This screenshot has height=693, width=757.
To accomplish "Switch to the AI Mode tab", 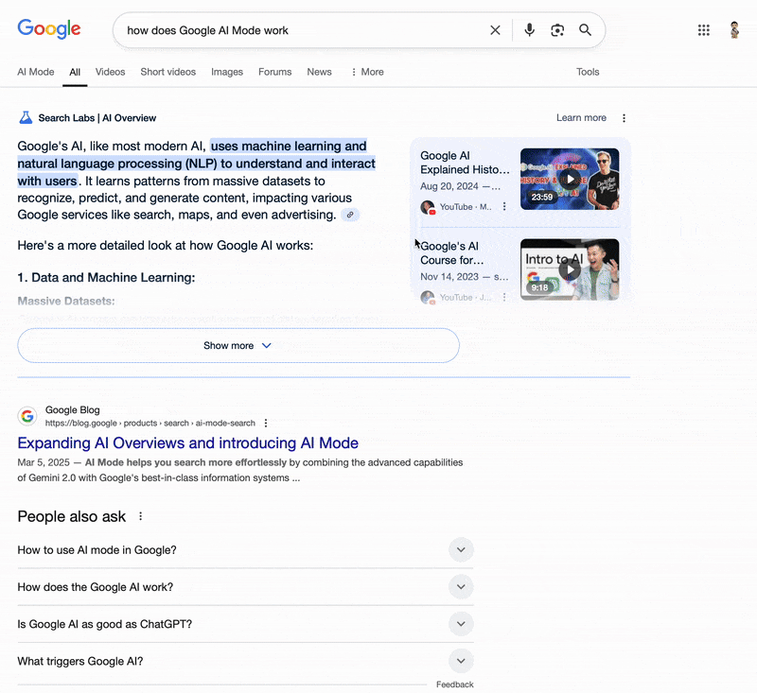I will (36, 72).
